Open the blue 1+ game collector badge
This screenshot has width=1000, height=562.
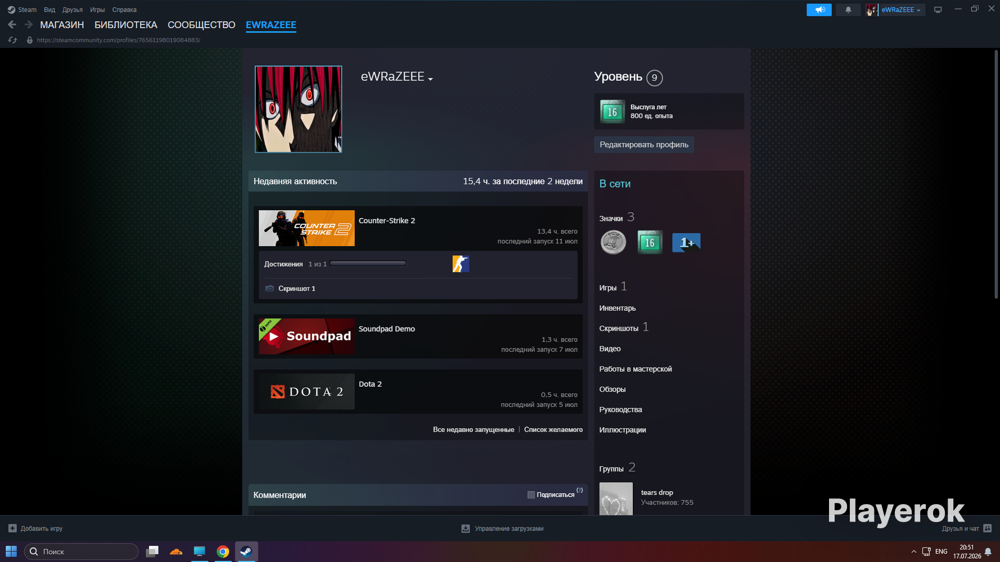point(686,242)
